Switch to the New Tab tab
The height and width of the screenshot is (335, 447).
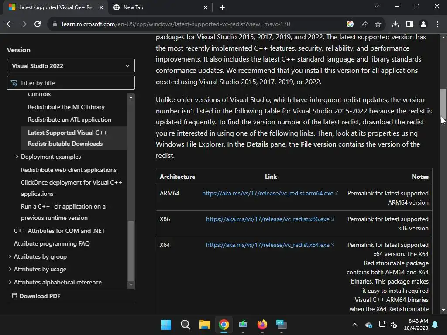point(161,7)
